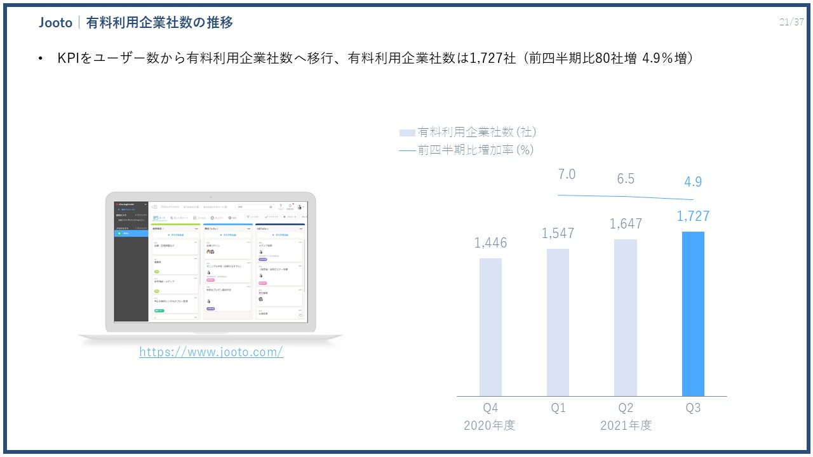This screenshot has width=813, height=457.
Task: Click the Q1 bar in the chart
Action: [x=558, y=322]
